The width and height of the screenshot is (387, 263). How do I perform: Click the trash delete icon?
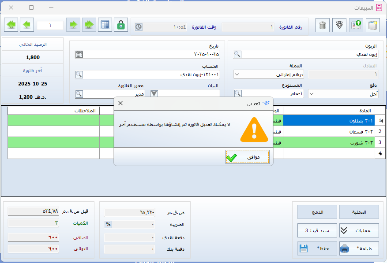(x=323, y=25)
